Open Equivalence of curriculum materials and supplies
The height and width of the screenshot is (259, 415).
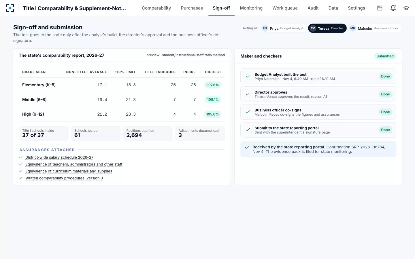pyautogui.click(x=69, y=171)
